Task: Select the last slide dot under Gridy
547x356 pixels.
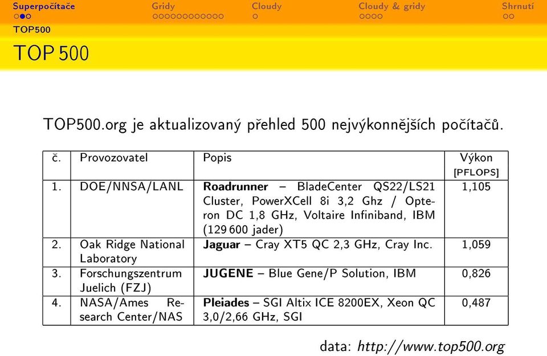Action: point(221,17)
